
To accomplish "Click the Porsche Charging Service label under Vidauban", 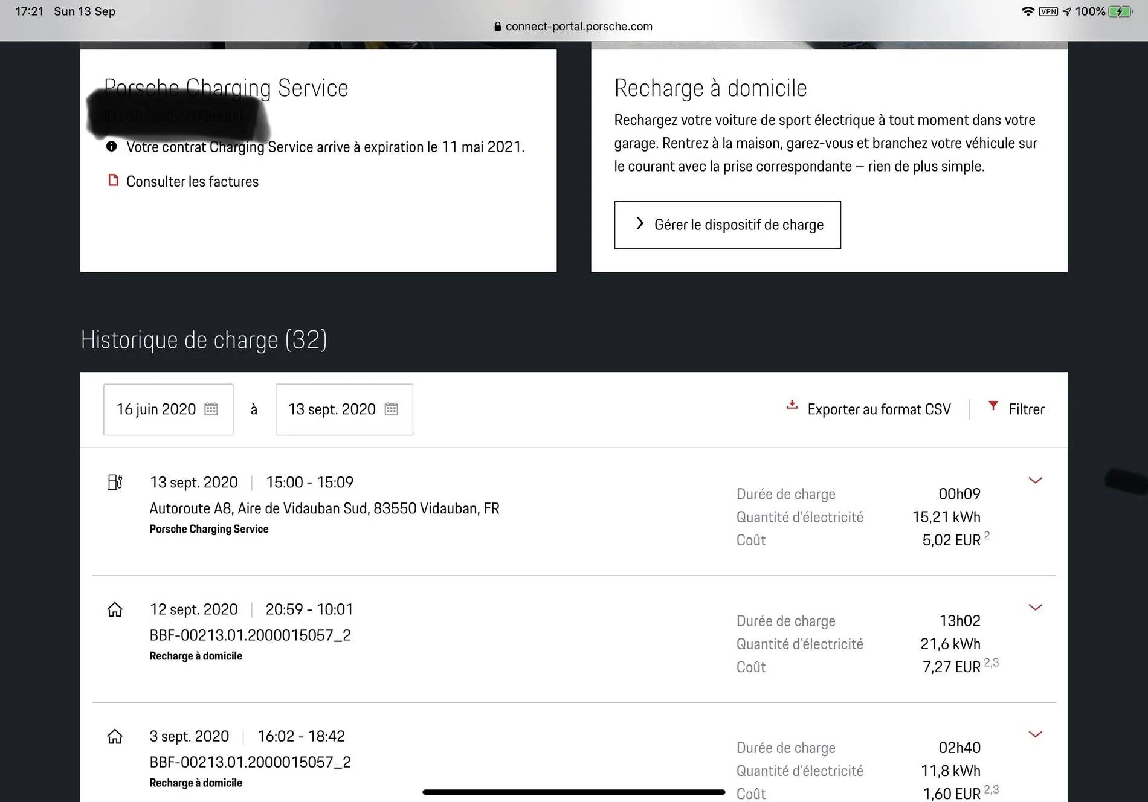I will point(209,529).
